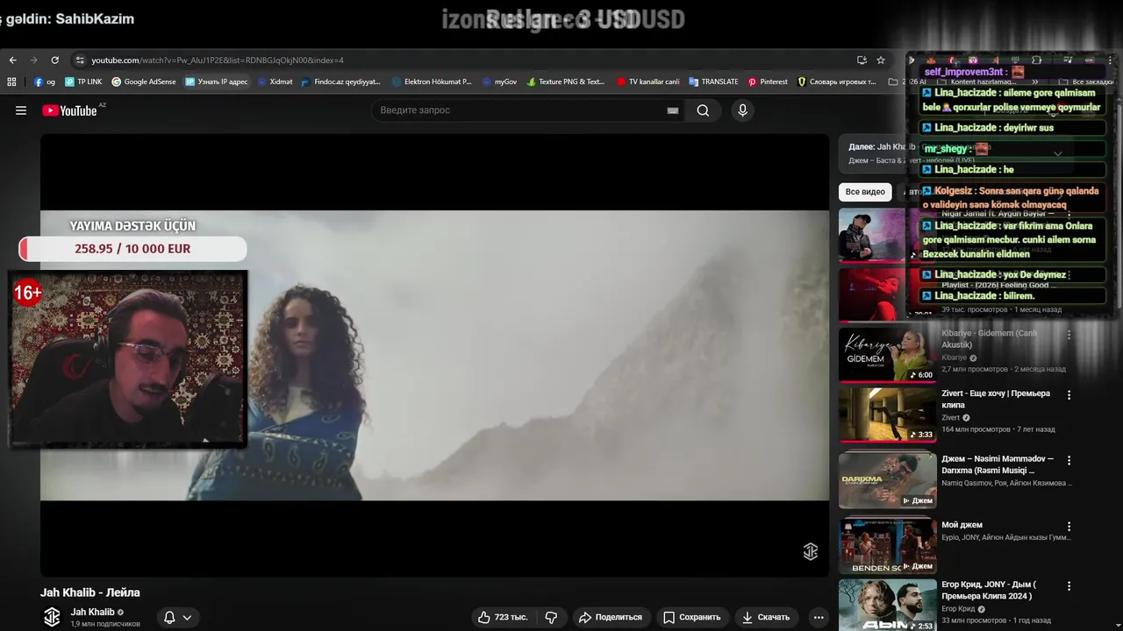
Task: Toggle the notification bell for Jah Khalib
Action: [169, 617]
